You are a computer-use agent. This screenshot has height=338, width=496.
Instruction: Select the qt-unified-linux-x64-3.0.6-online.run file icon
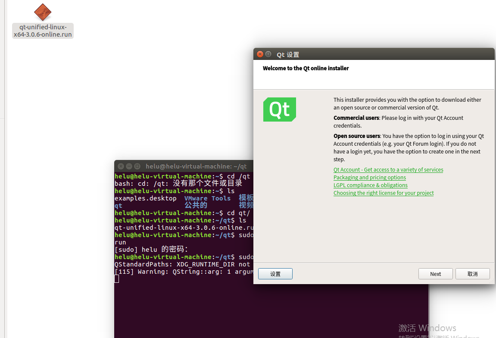43,12
